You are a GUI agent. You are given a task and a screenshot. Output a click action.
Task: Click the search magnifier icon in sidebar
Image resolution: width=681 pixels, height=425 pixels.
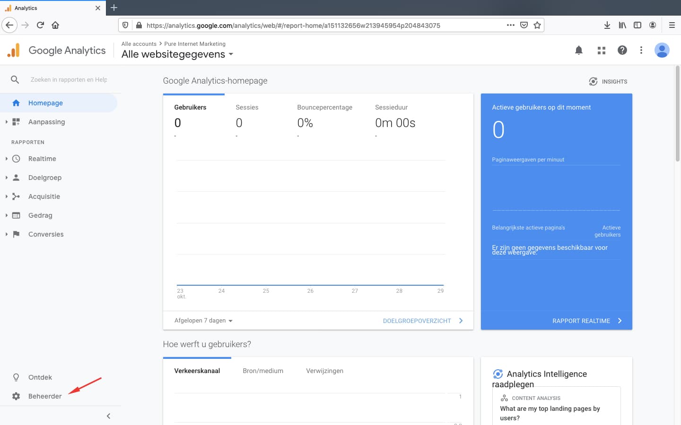(x=15, y=80)
